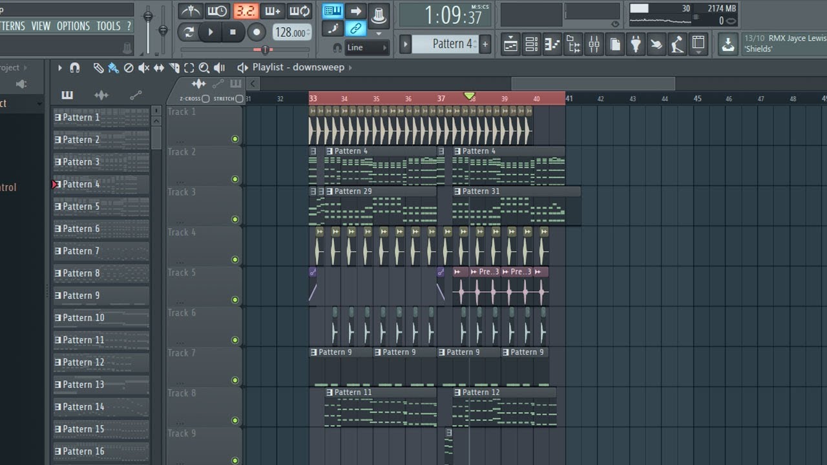Open the Browser view icon

[573, 44]
